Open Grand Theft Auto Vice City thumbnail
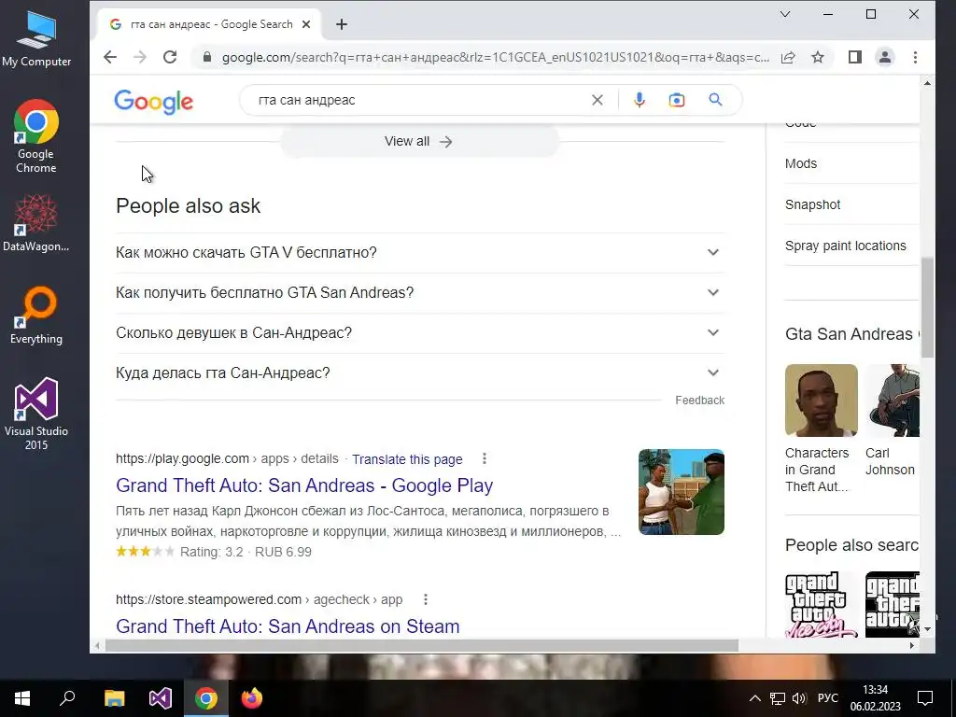The height and width of the screenshot is (717, 956). 822,605
